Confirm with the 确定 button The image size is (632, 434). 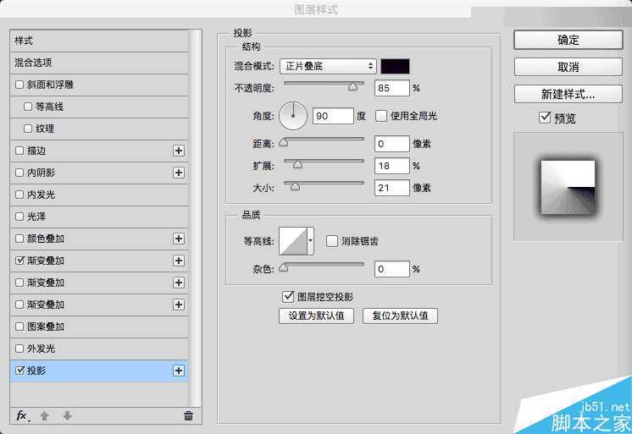pos(568,40)
